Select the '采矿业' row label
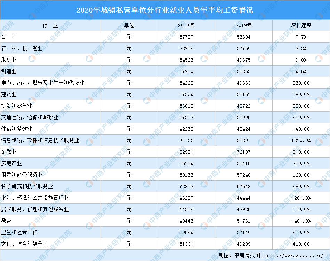The image size is (330, 261). click(x=9, y=60)
